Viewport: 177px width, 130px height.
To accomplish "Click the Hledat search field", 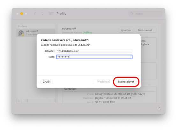I will click(145, 14).
